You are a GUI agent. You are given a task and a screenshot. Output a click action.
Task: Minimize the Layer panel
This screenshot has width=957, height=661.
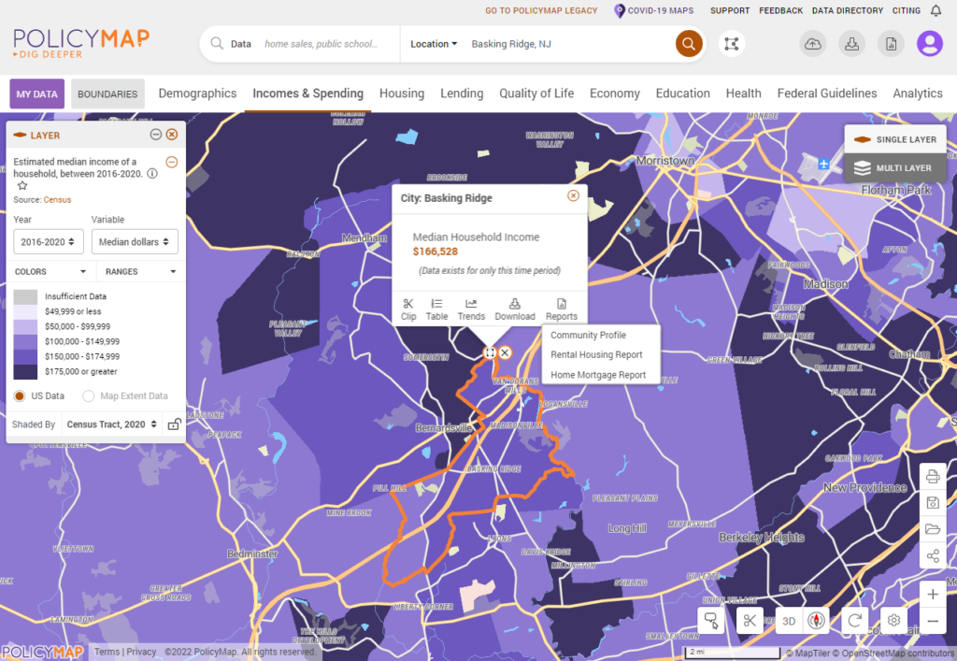156,135
